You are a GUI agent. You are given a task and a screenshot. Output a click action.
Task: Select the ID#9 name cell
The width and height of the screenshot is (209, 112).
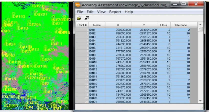[x=97, y=59]
